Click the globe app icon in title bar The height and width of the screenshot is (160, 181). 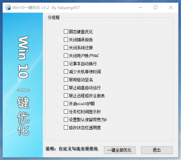pyautogui.click(x=8, y=7)
